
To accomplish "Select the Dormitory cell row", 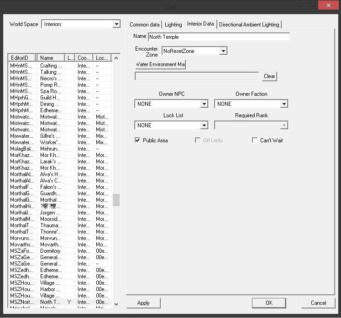I will 50,251.
